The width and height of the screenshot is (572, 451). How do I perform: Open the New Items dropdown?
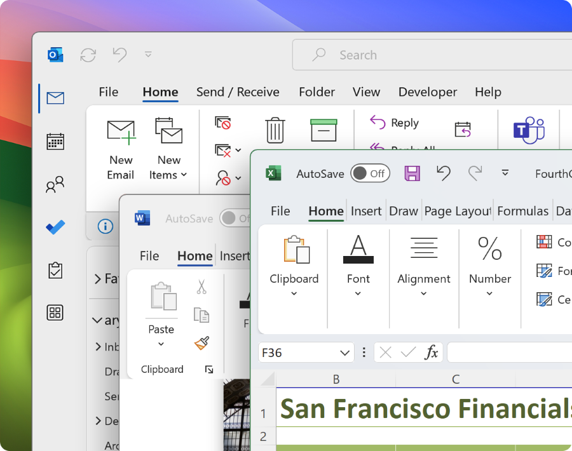(x=168, y=149)
